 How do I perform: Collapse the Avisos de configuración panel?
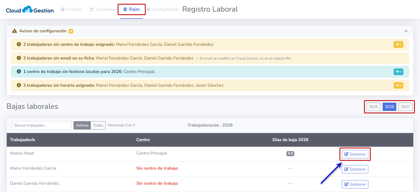tap(406, 31)
